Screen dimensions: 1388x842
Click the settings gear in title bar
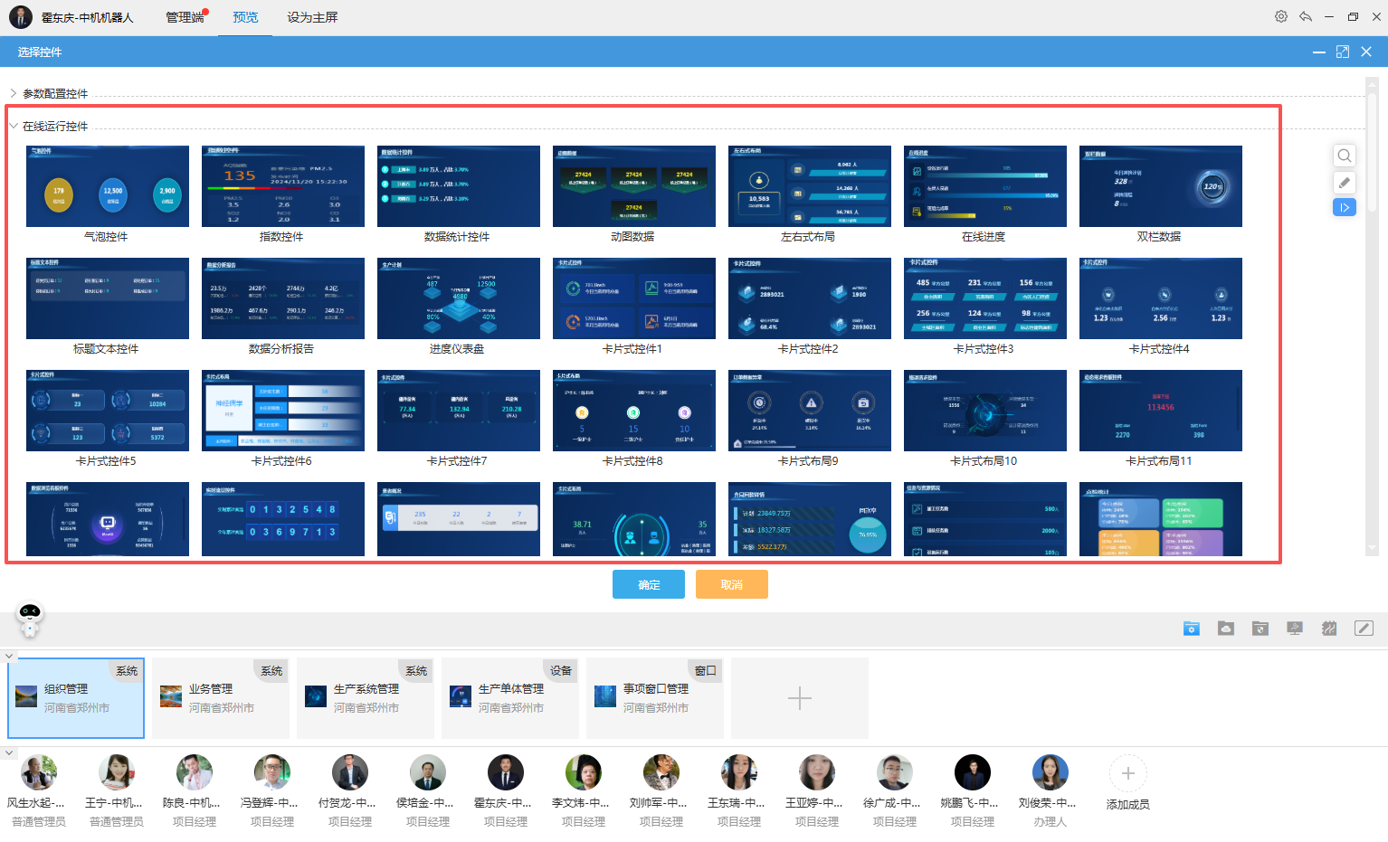click(x=1281, y=16)
